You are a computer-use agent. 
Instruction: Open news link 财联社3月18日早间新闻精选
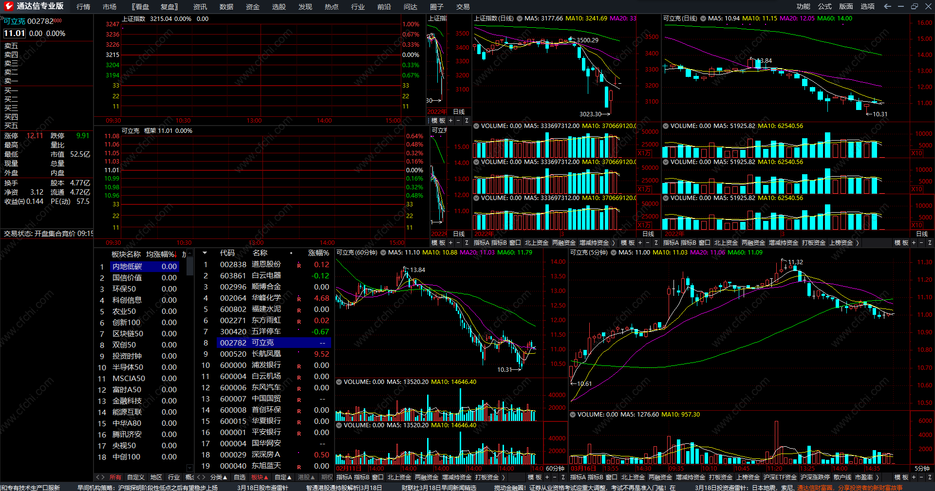pos(439,488)
